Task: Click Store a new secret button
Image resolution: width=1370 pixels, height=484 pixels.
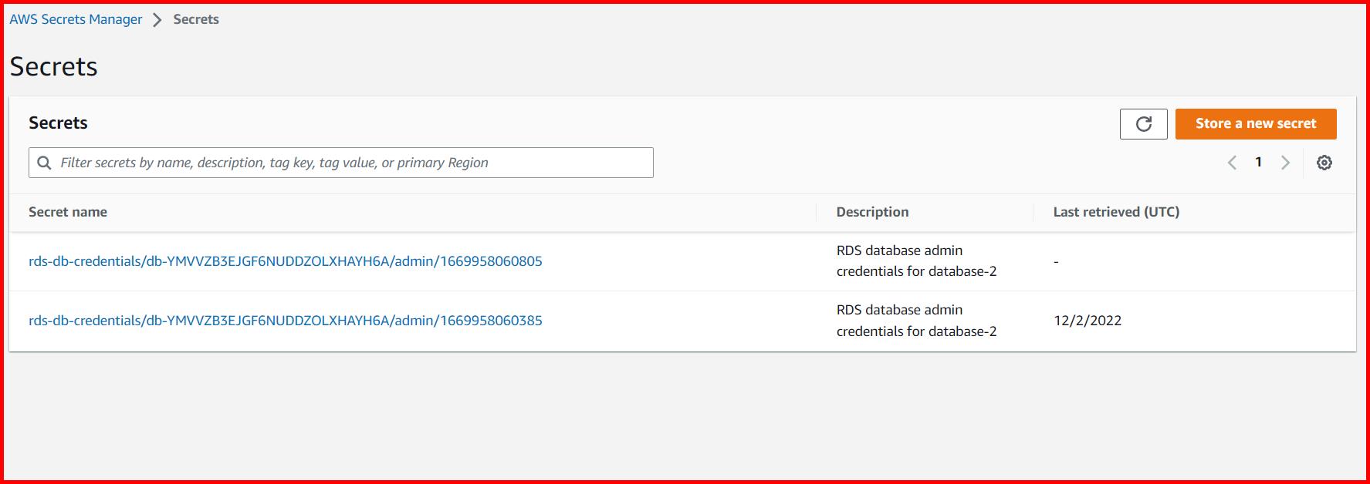Action: (1256, 124)
